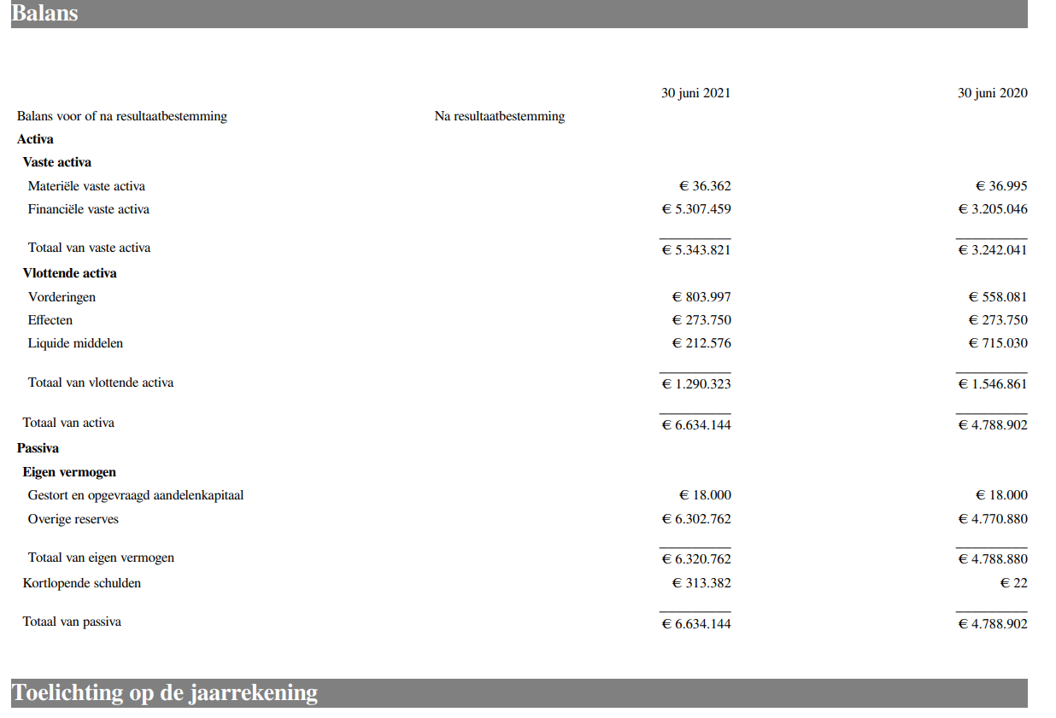Select the "Vlottende activa" subheading
Image resolution: width=1056 pixels, height=718 pixels.
[70, 273]
